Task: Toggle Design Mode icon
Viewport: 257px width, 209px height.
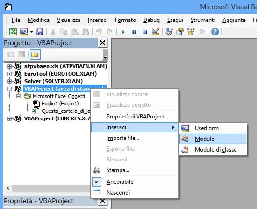Action: [x=156, y=32]
